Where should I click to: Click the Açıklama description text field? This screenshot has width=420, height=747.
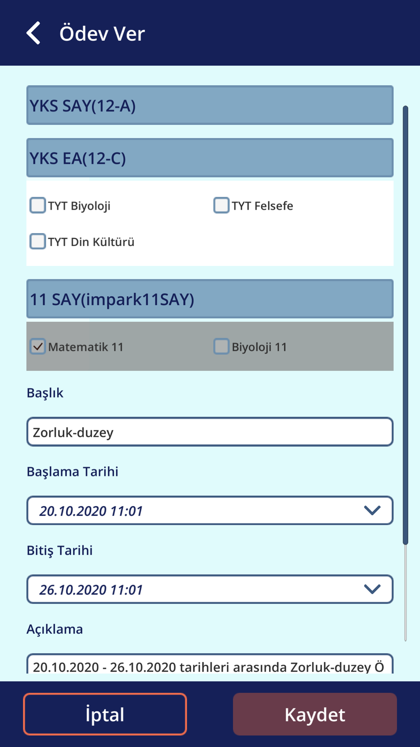(210, 664)
